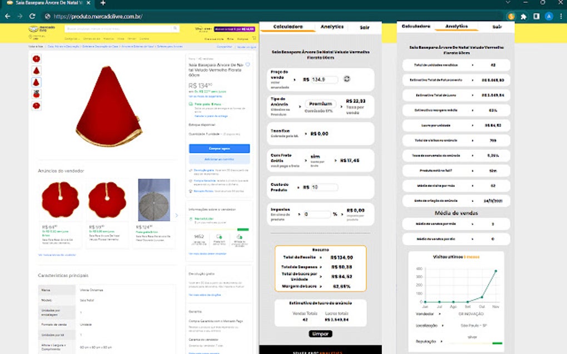Image resolution: width=567 pixels, height=354 pixels.
Task: Select the first product thumbnail
Action: pos(36,58)
